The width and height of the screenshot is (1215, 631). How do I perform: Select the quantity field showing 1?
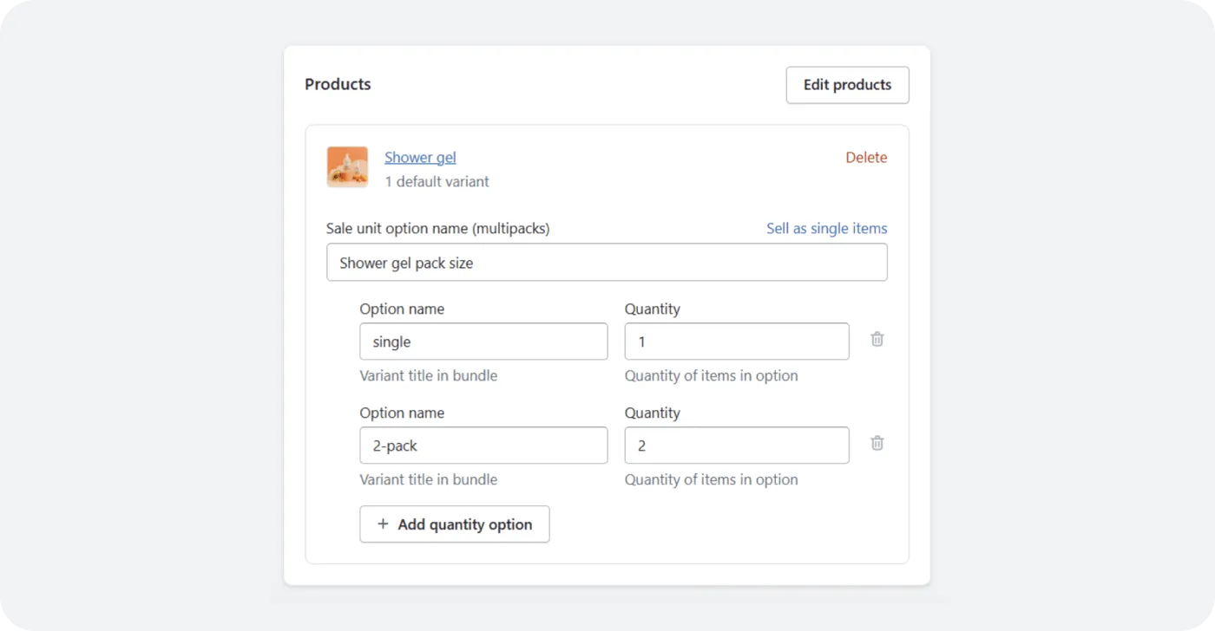(736, 342)
